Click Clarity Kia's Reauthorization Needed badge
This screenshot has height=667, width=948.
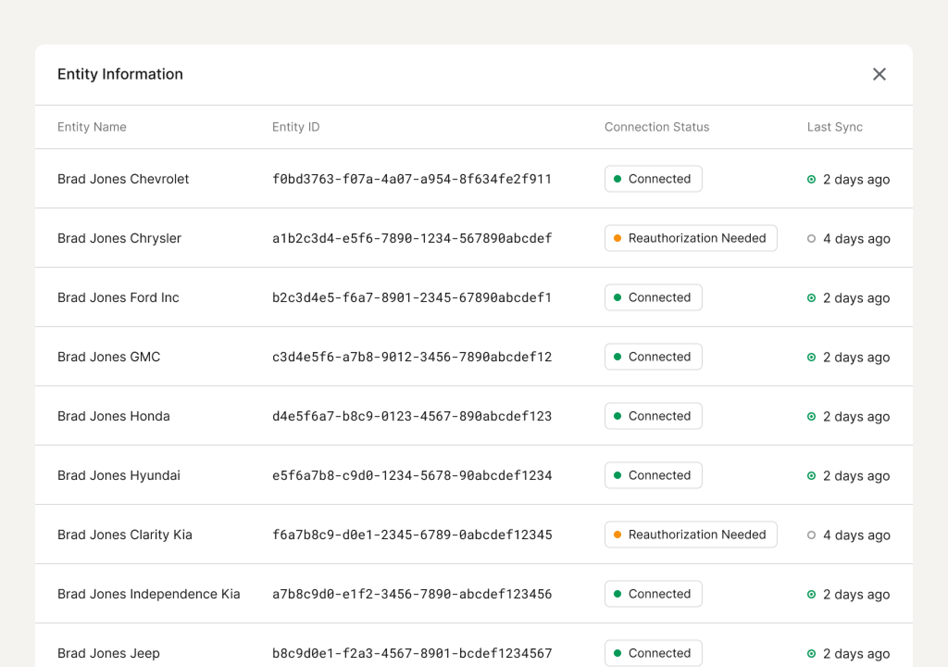click(691, 535)
